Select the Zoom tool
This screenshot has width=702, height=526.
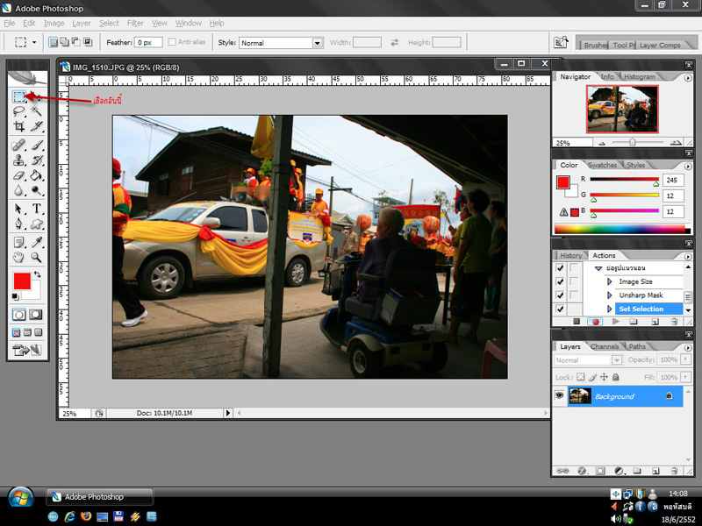(x=36, y=257)
